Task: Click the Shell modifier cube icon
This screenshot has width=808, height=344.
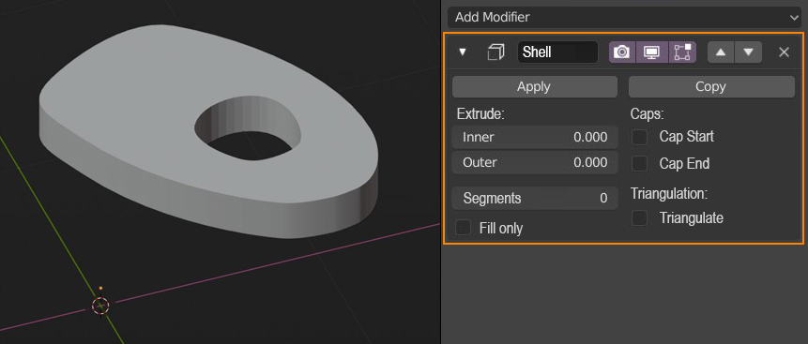Action: 495,52
